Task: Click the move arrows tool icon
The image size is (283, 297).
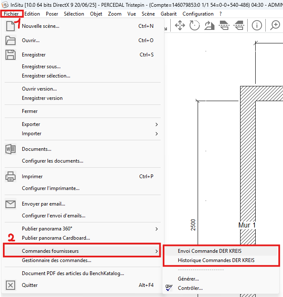Action: click(x=180, y=25)
